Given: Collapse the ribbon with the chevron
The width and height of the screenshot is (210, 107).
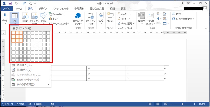Looking at the screenshot, I should [206, 28].
